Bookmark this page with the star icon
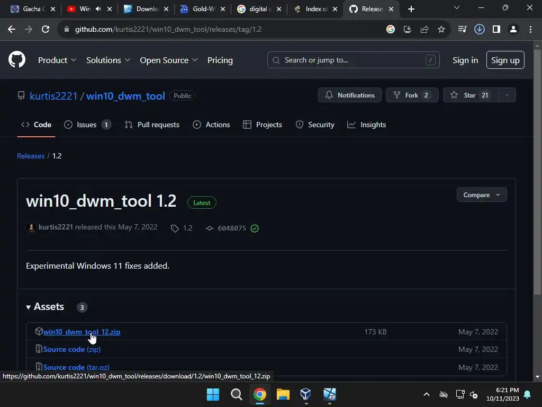This screenshot has height=407, width=542. pos(441,30)
